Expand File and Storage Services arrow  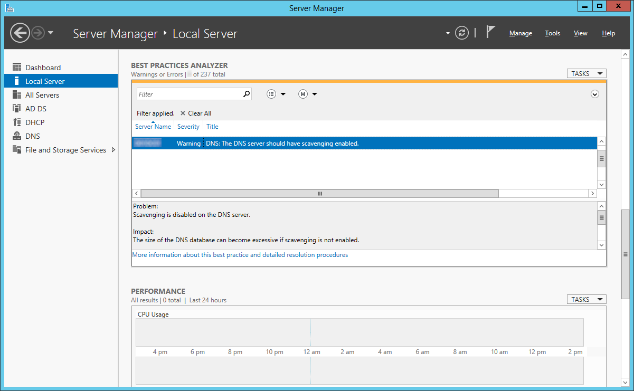(113, 150)
